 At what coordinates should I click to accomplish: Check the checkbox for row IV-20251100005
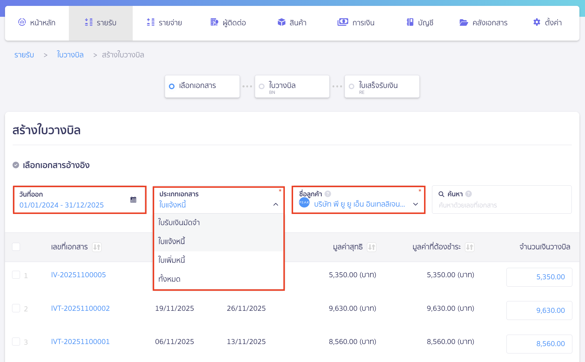tap(16, 275)
